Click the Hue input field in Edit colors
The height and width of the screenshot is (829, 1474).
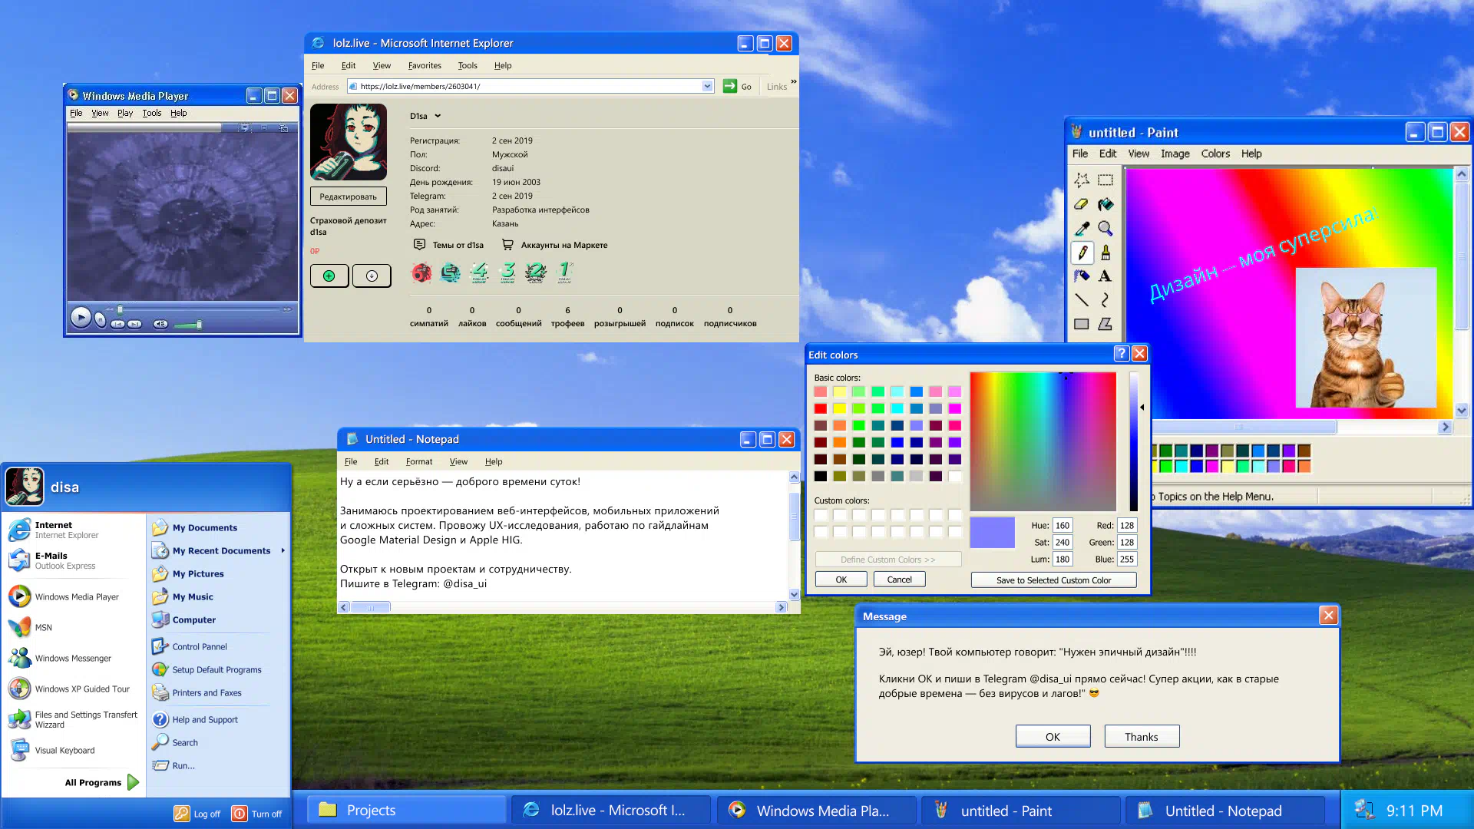click(1062, 525)
